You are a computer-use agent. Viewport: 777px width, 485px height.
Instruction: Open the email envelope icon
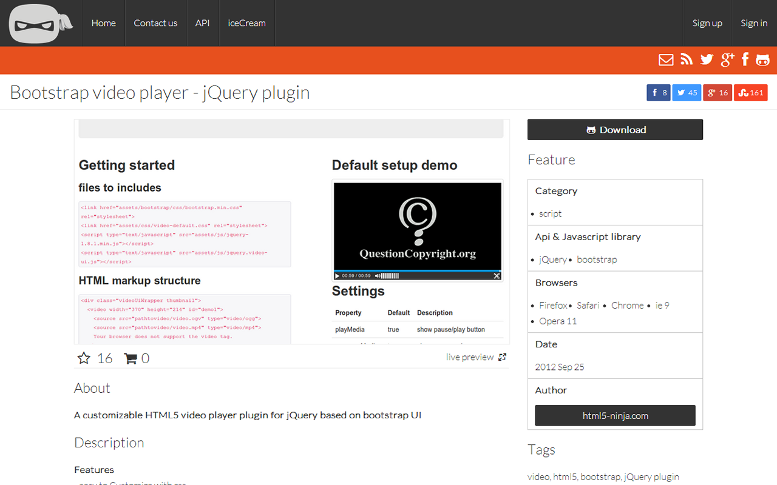pyautogui.click(x=666, y=59)
